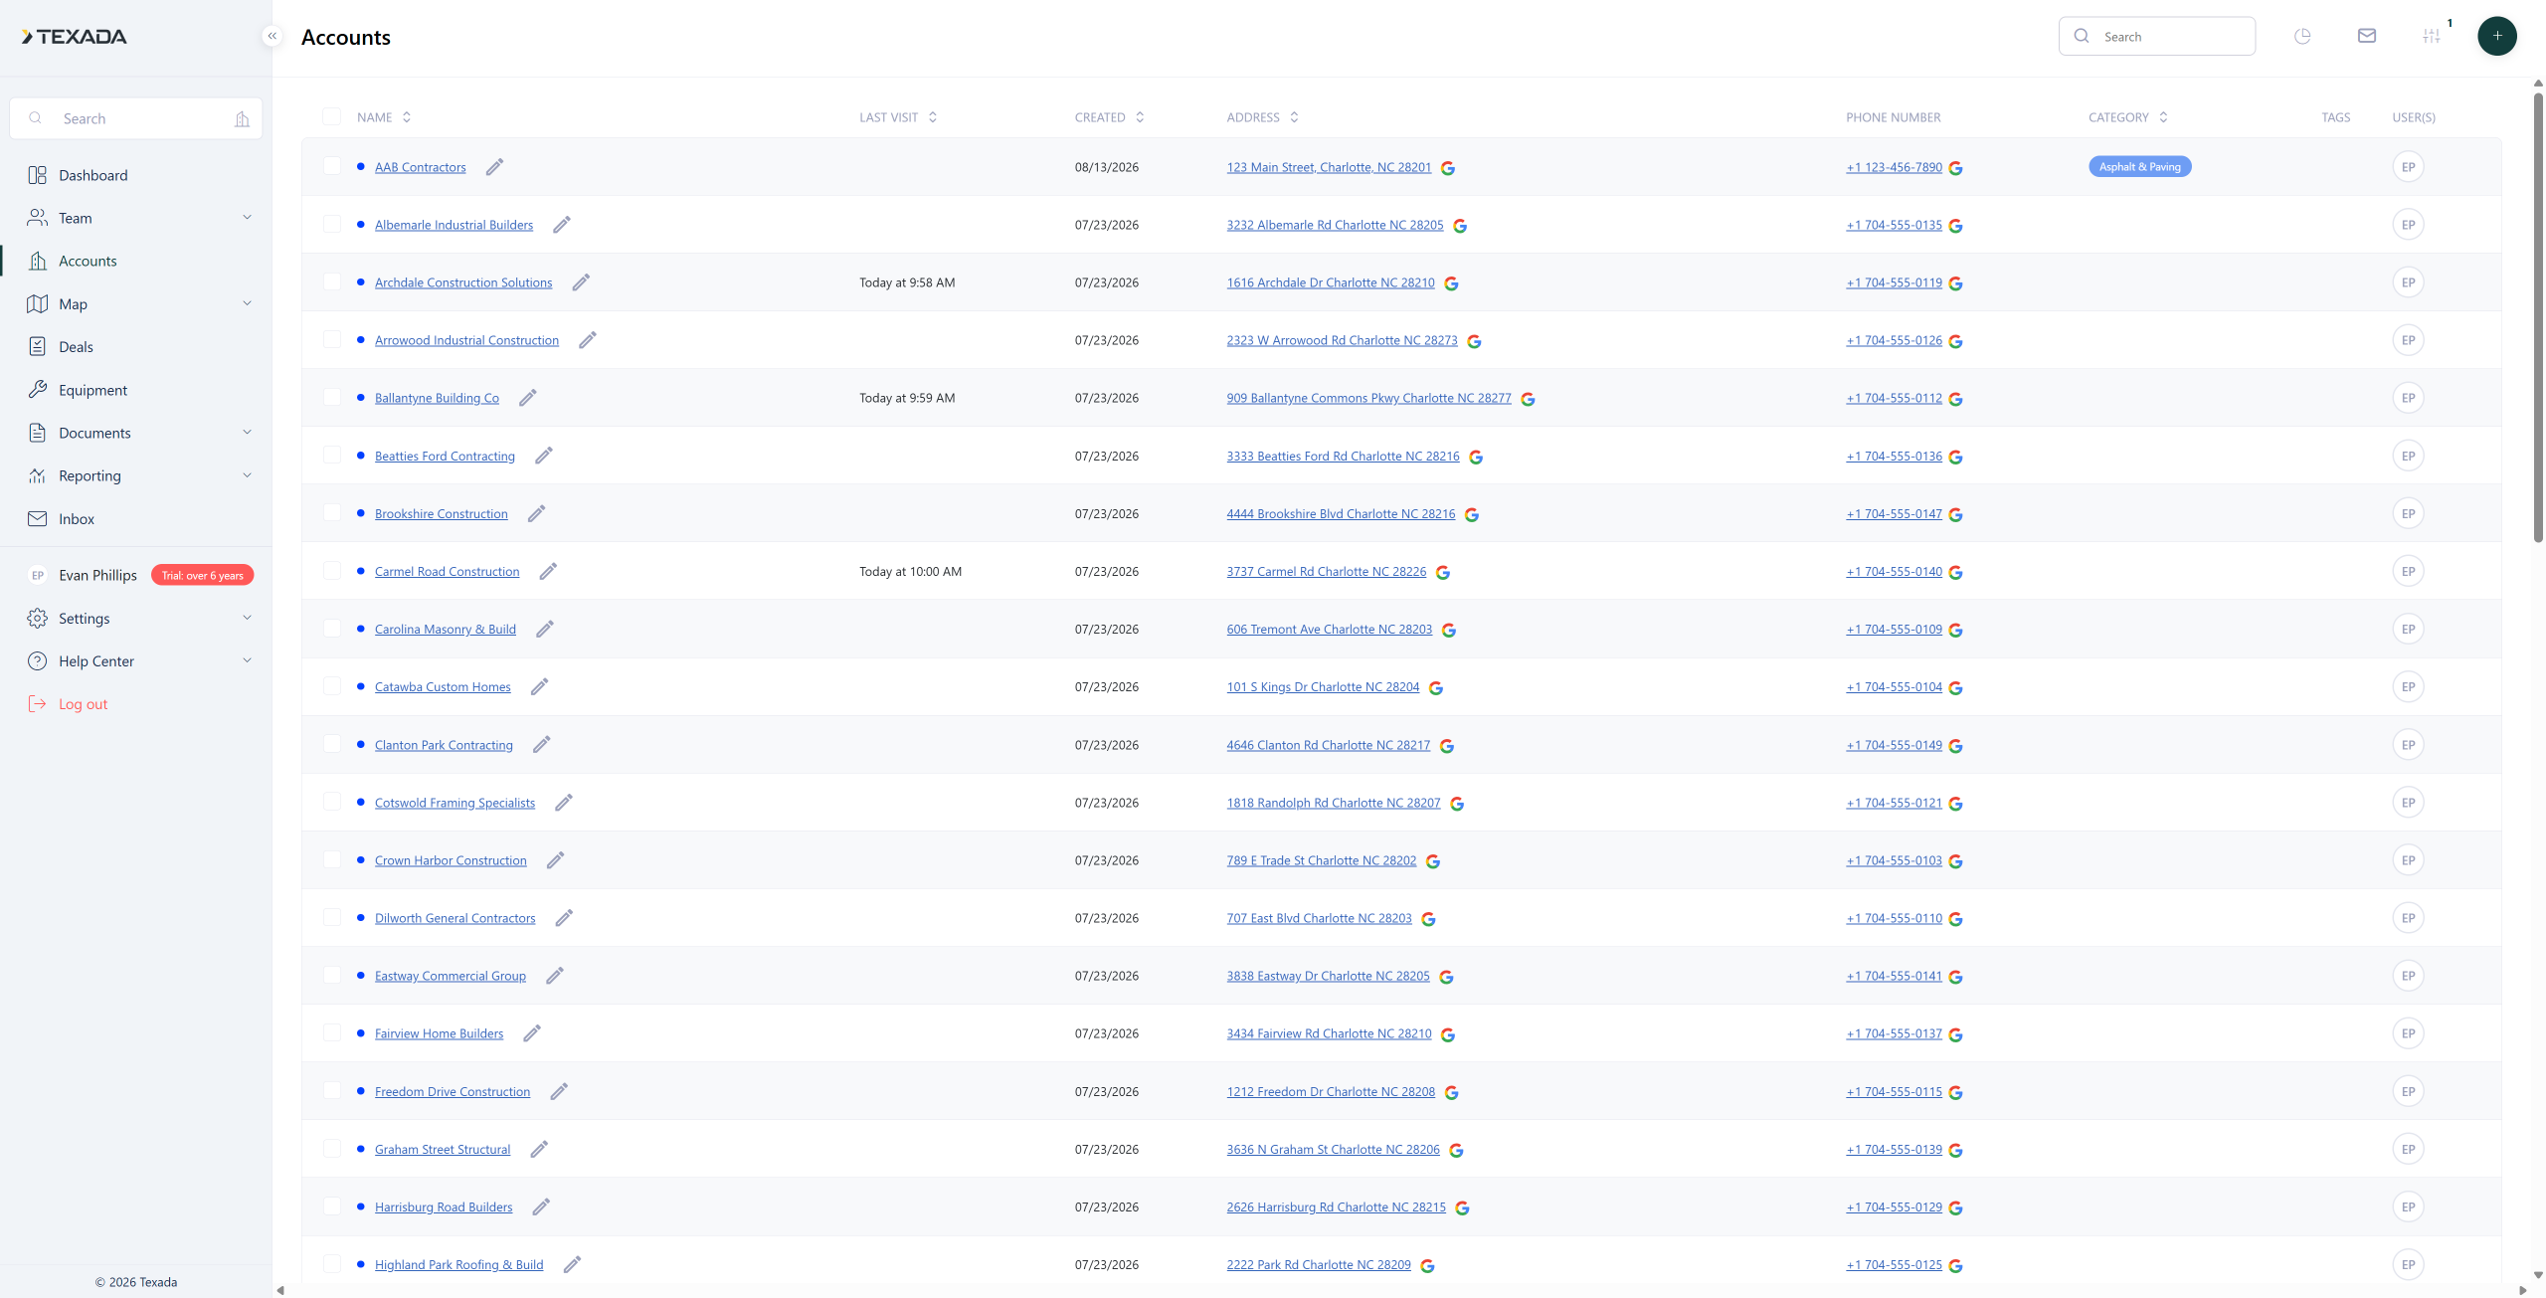Click the building icon in sidebar search
The image size is (2546, 1298).
(242, 118)
